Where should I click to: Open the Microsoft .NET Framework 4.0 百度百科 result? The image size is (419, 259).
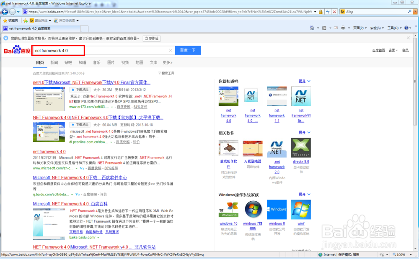click(x=70, y=204)
